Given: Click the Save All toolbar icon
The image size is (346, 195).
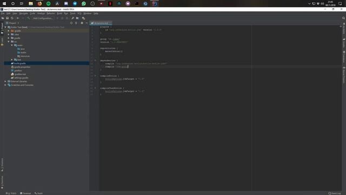Looking at the screenshot, I should (7, 18).
